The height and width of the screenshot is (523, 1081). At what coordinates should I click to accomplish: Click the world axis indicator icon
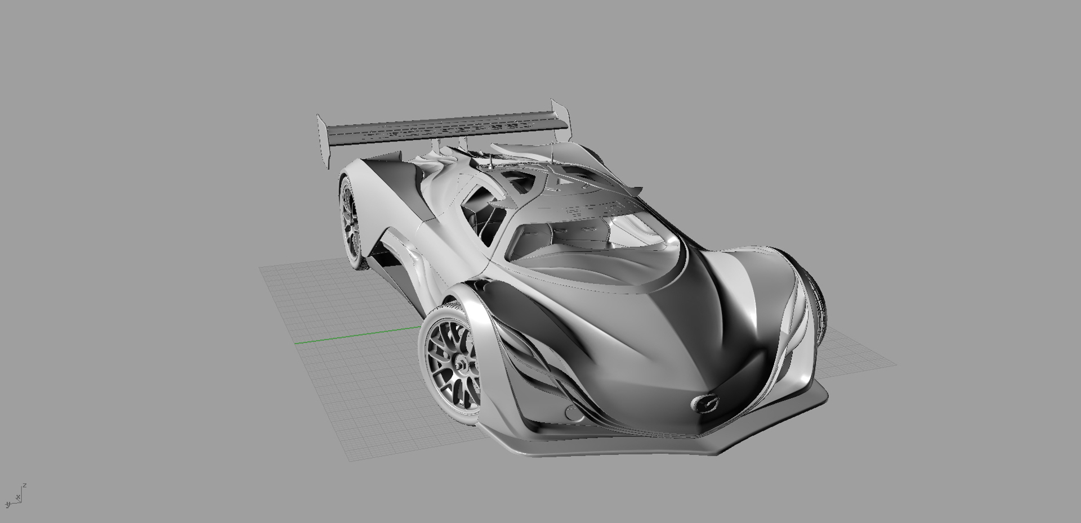[15, 496]
